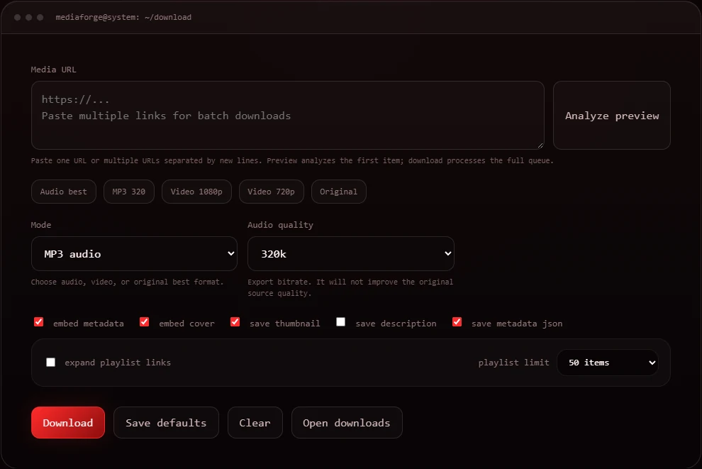
Task: Uncheck the embed metadata checkbox
Action: tap(38, 322)
